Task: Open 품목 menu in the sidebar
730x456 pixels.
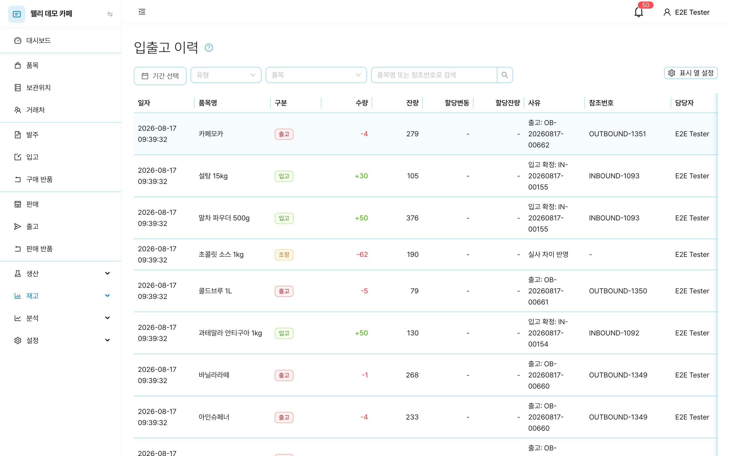Action: [60, 65]
